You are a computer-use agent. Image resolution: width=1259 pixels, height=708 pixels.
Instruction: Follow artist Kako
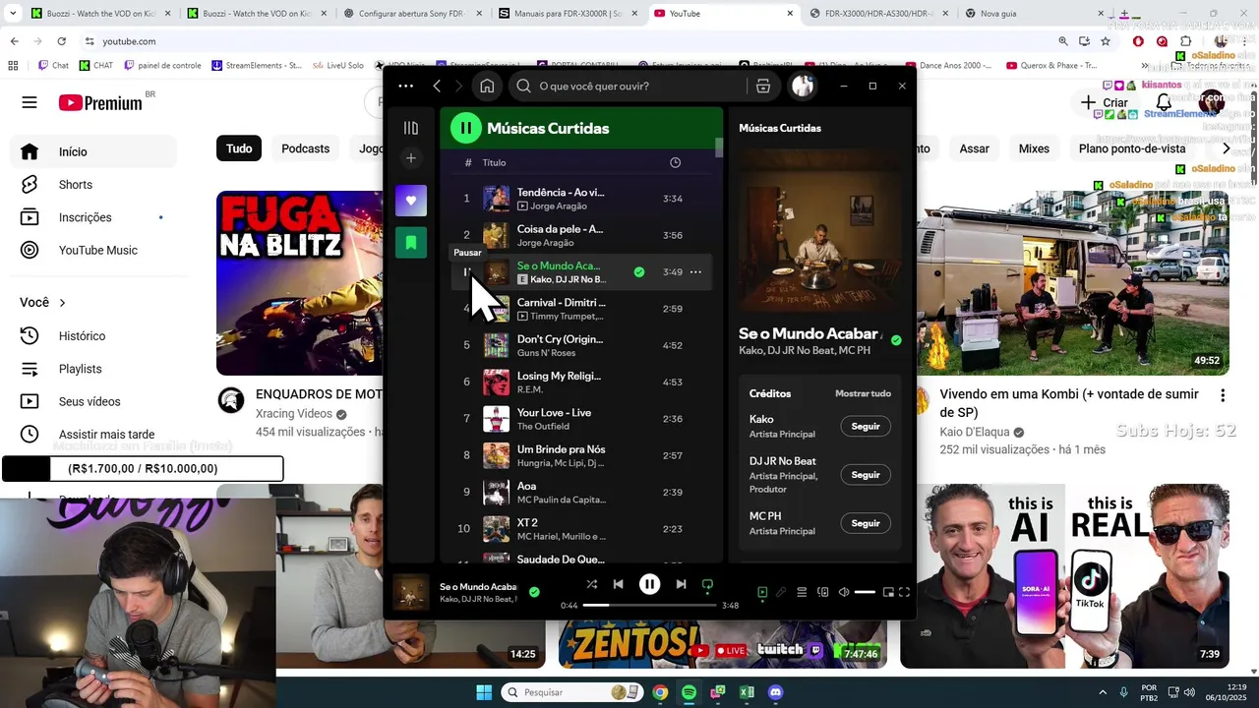pyautogui.click(x=866, y=426)
